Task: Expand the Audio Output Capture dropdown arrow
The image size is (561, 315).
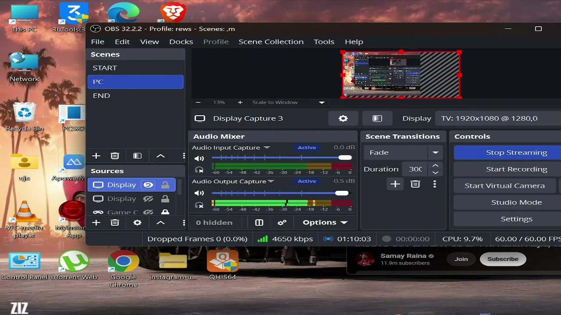Action: point(271,182)
